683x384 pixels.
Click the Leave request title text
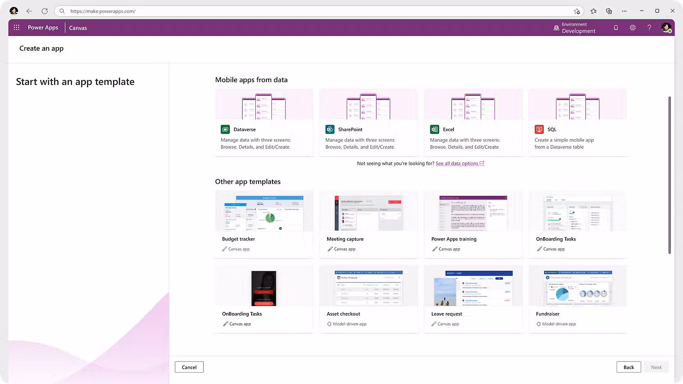click(447, 314)
